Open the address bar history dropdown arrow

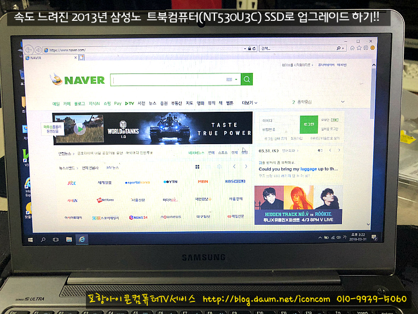[245, 49]
